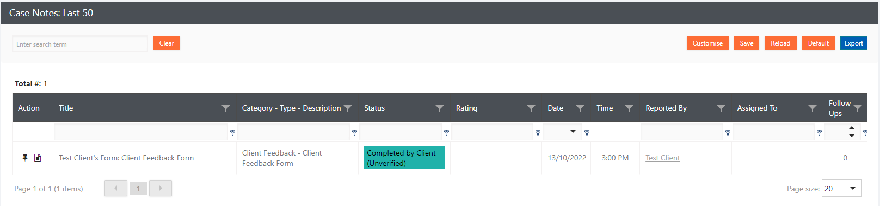Focus the Title filter input
Viewport: 880px width, 206px height.
(141, 132)
